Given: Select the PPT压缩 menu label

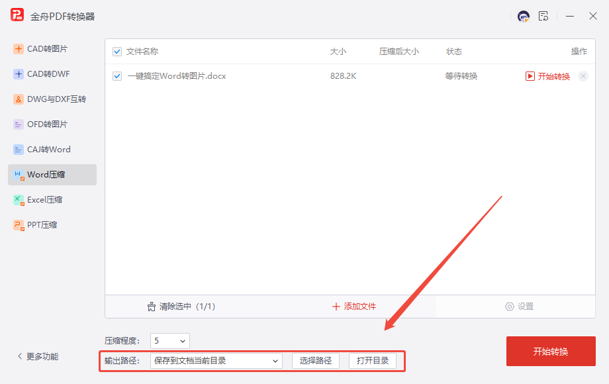Looking at the screenshot, I should (42, 225).
